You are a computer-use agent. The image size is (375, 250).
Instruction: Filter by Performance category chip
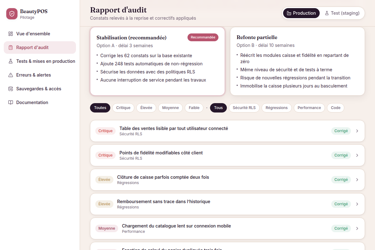click(x=309, y=108)
